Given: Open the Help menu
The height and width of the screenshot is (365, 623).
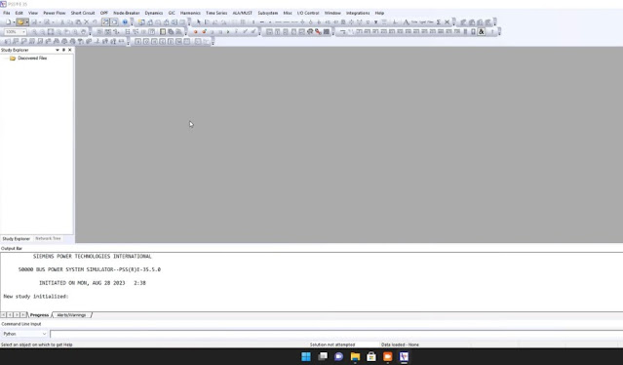Looking at the screenshot, I should 379,13.
